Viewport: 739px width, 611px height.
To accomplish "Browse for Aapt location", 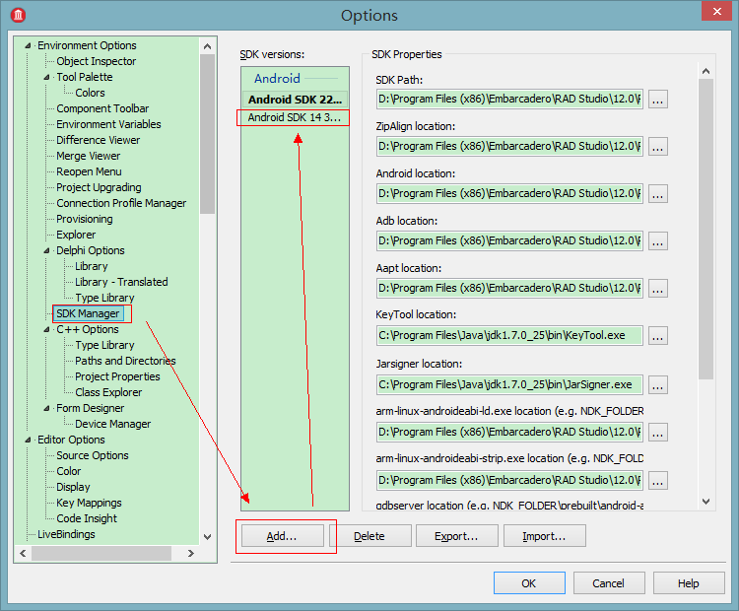I will tap(658, 288).
